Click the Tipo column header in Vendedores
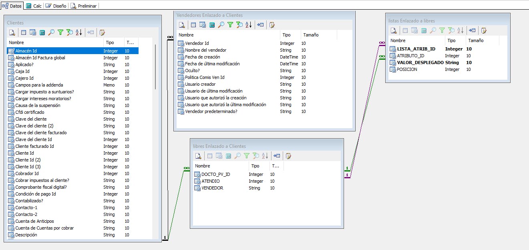 click(x=286, y=35)
